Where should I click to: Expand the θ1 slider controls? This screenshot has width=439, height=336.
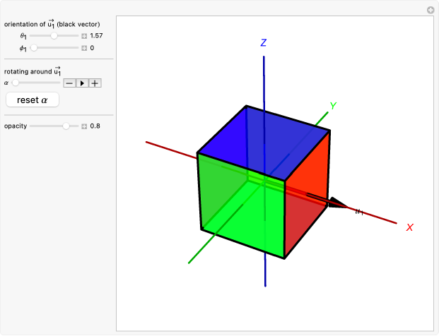83,35
